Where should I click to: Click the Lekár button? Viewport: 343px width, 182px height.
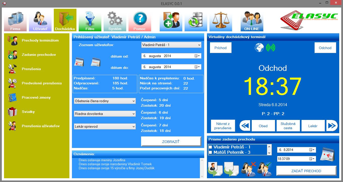coord(313,126)
